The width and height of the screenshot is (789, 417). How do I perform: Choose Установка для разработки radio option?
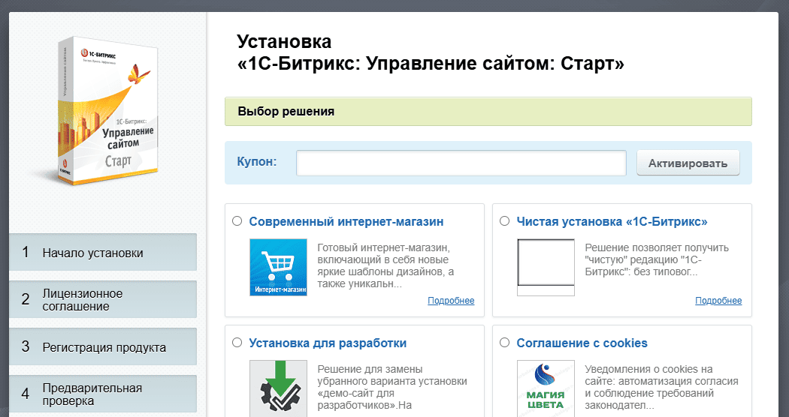pyautogui.click(x=237, y=343)
